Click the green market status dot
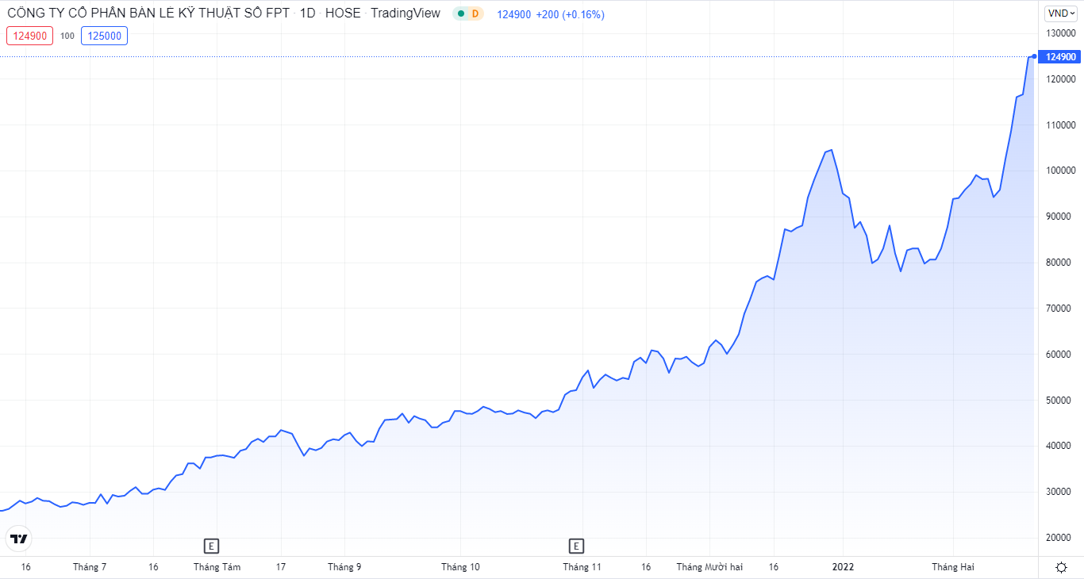The height and width of the screenshot is (579, 1084). pyautogui.click(x=460, y=13)
